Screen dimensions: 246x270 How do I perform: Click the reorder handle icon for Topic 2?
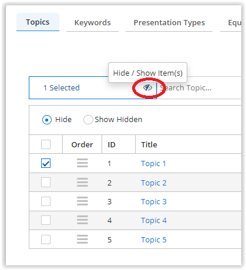(x=82, y=182)
